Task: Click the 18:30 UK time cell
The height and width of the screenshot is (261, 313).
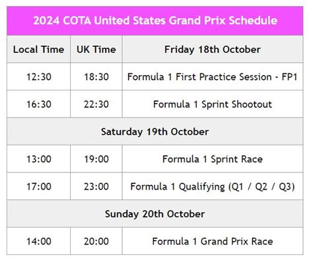Action: [96, 77]
